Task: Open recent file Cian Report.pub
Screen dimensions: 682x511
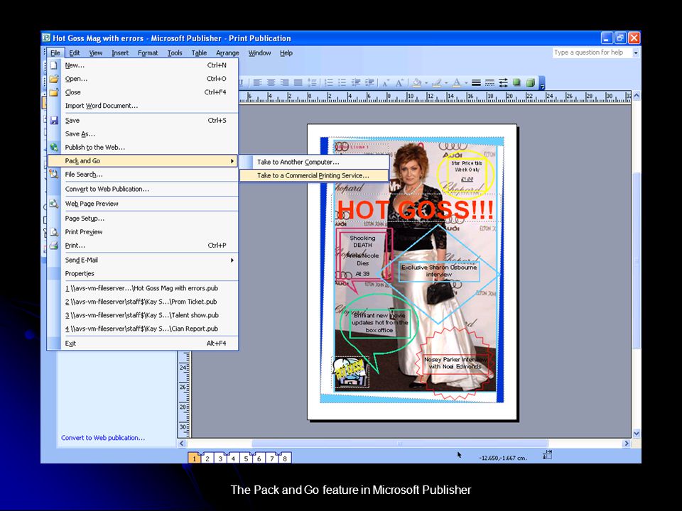Action: [x=143, y=329]
